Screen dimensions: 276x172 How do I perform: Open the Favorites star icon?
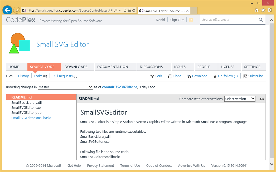263,10
